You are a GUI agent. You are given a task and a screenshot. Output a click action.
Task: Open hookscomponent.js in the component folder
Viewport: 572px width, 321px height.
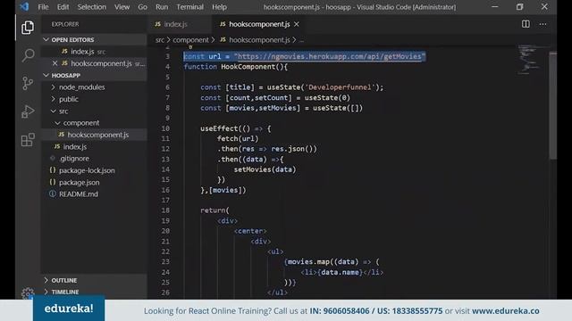tap(94, 135)
